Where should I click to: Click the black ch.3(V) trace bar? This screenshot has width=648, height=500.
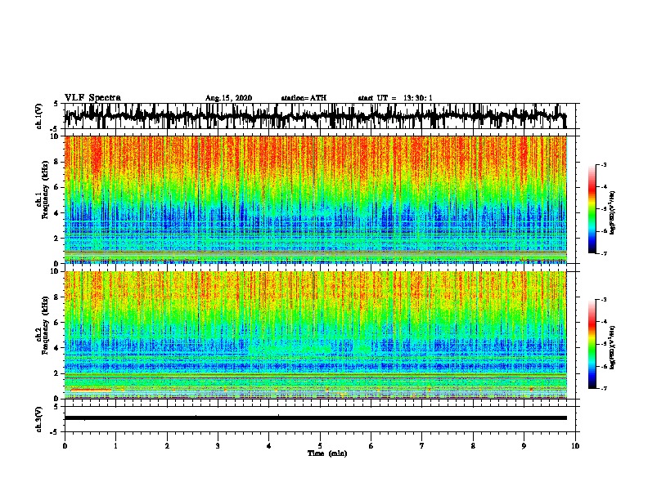coord(315,418)
